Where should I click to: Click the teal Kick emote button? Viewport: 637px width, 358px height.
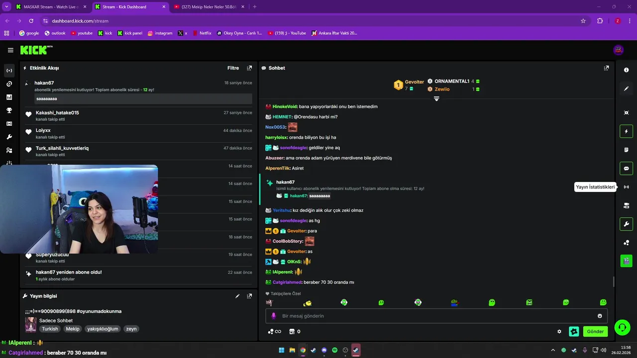[x=574, y=332]
